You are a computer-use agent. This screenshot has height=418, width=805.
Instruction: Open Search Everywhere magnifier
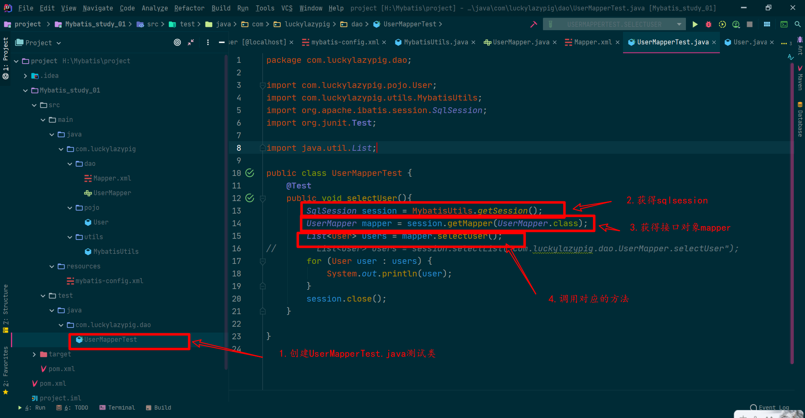797,24
